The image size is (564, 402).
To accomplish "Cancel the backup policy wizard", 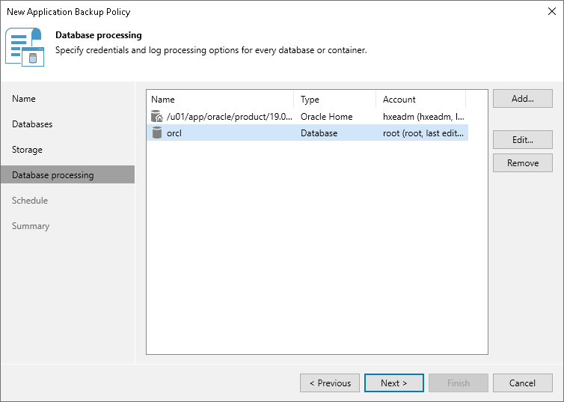I will [523, 383].
